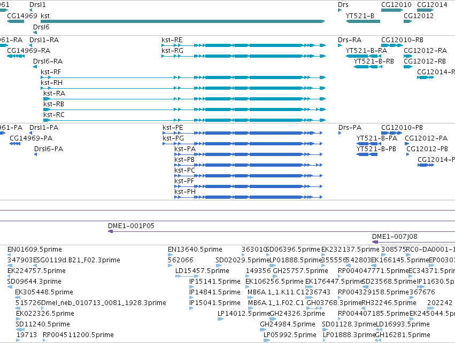Select the kst-RC transcript label

coord(53,114)
